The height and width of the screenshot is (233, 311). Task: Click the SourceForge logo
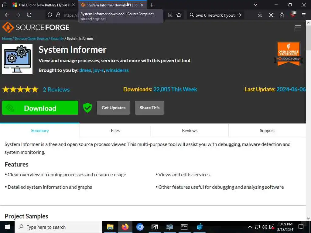click(x=36, y=27)
